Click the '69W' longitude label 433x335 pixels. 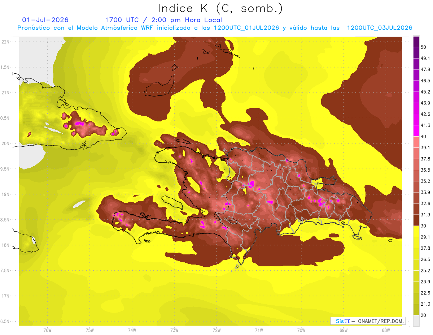click(x=344, y=330)
